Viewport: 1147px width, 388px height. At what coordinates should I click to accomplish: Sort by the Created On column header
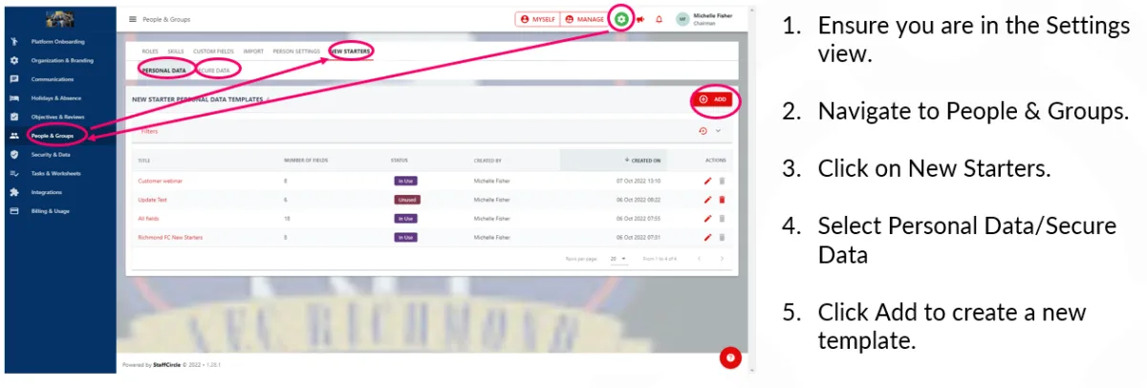point(645,161)
